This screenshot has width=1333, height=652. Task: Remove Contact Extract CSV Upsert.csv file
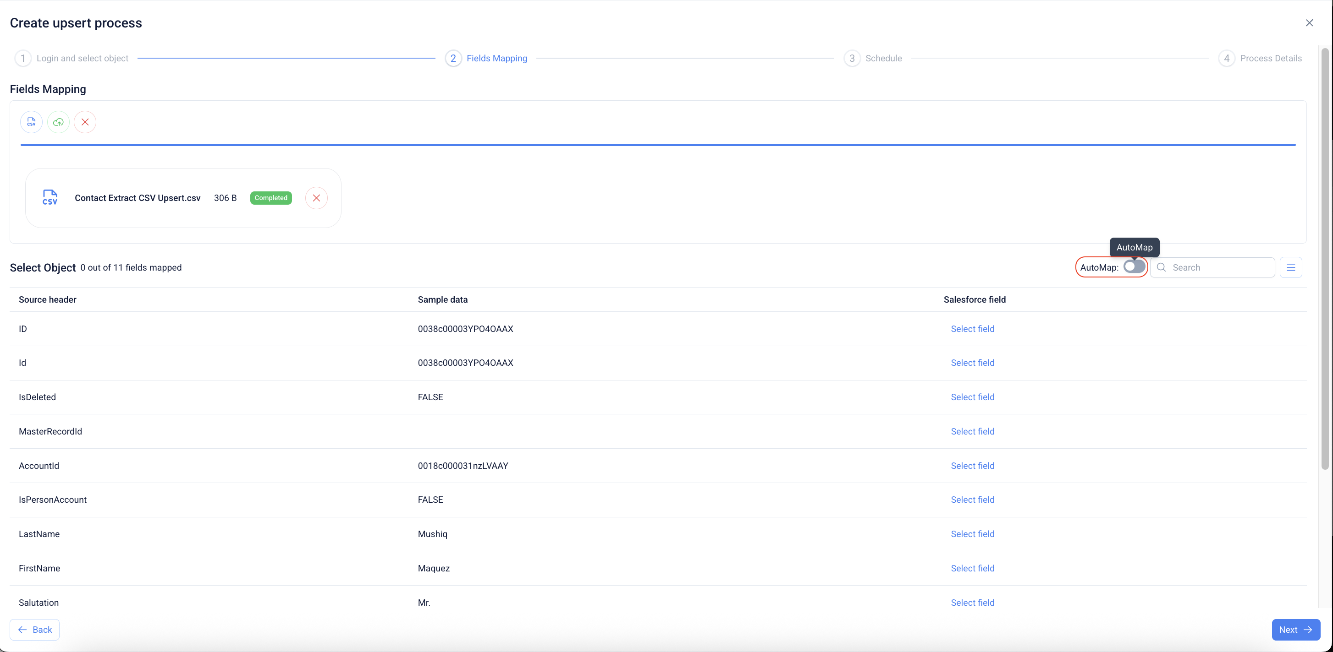[316, 198]
